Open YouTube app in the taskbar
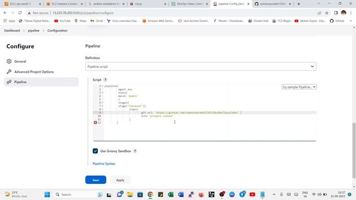This screenshot has height=200, width=356. [x=252, y=194]
